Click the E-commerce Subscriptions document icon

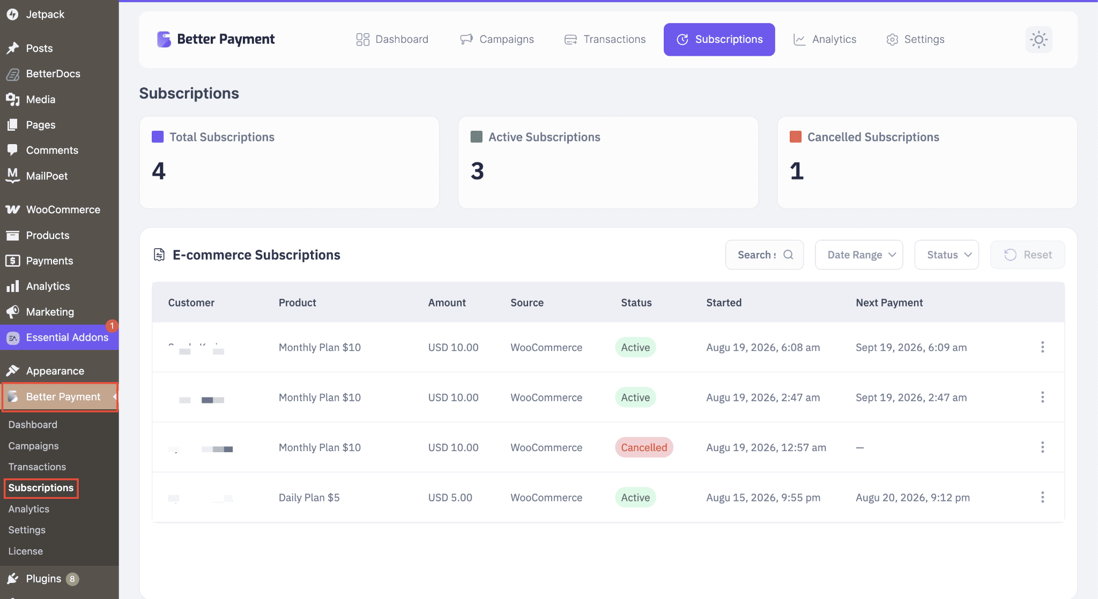(x=159, y=254)
